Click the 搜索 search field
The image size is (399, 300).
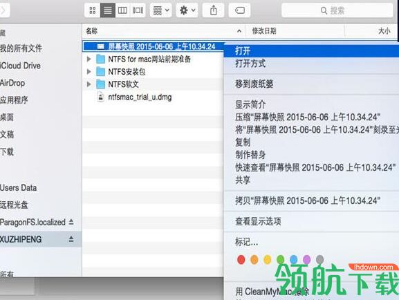click(x=337, y=10)
